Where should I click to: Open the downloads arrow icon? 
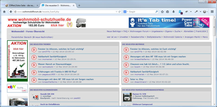tap(174, 12)
